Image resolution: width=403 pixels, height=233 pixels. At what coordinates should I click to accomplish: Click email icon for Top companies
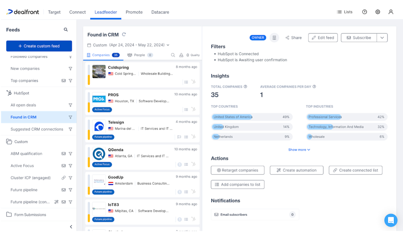tap(64, 81)
